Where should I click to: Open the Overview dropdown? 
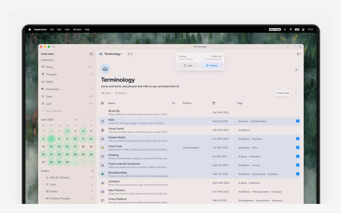49,54
